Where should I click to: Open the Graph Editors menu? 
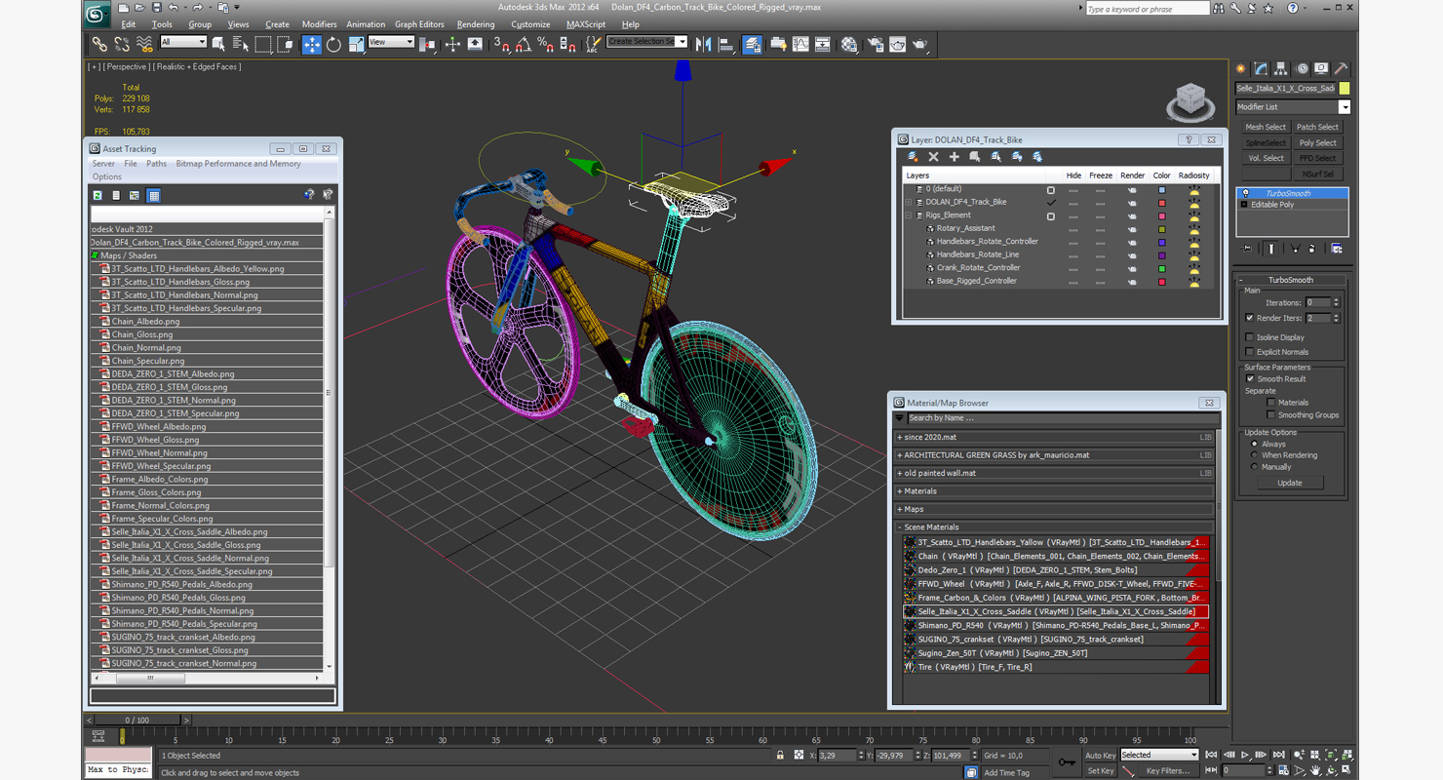[419, 24]
